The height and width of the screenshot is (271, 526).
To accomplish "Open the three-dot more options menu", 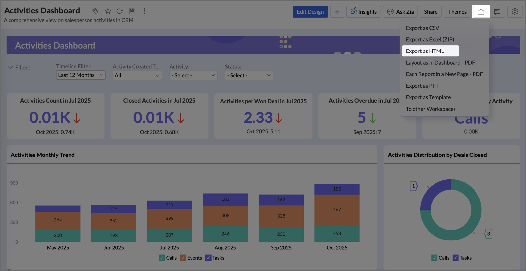I will [144, 11].
